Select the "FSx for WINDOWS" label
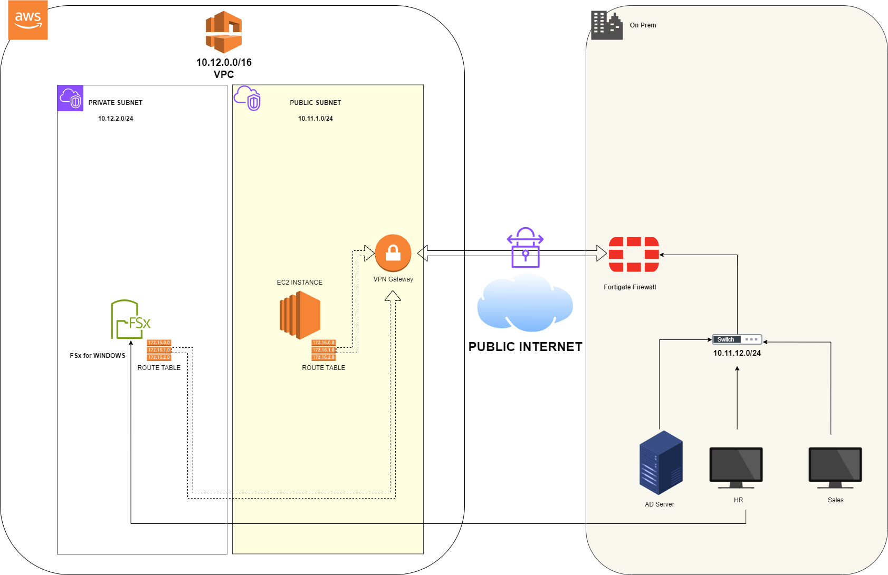 98,356
